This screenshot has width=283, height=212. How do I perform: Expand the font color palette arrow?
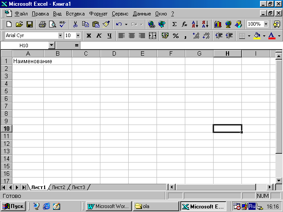279,35
